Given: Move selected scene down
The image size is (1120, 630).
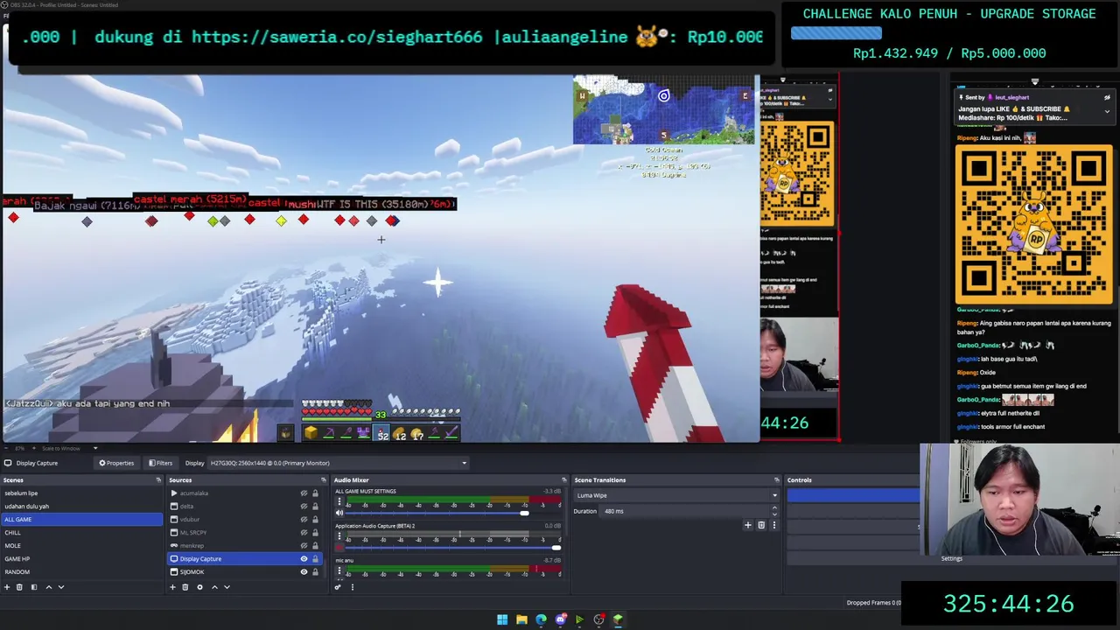Looking at the screenshot, I should click(x=61, y=587).
